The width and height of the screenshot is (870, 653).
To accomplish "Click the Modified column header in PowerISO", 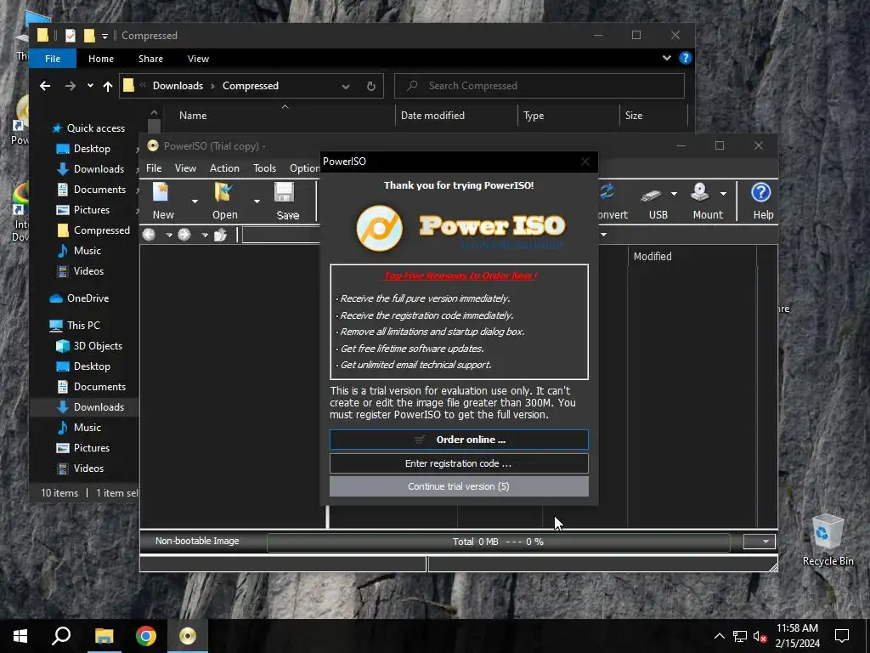I will click(x=652, y=257).
